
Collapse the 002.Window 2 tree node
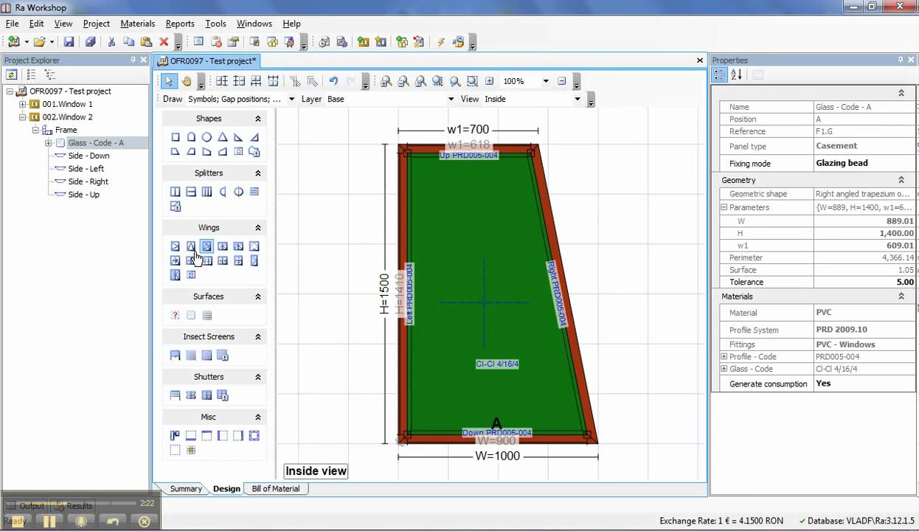(x=23, y=117)
